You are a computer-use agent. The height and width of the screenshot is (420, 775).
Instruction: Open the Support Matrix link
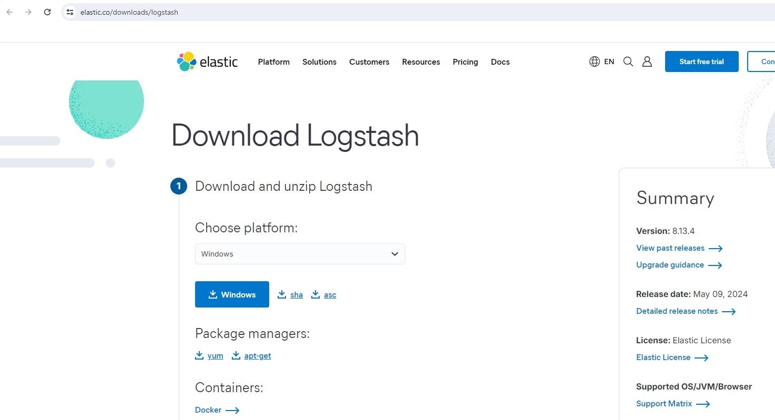coord(664,404)
